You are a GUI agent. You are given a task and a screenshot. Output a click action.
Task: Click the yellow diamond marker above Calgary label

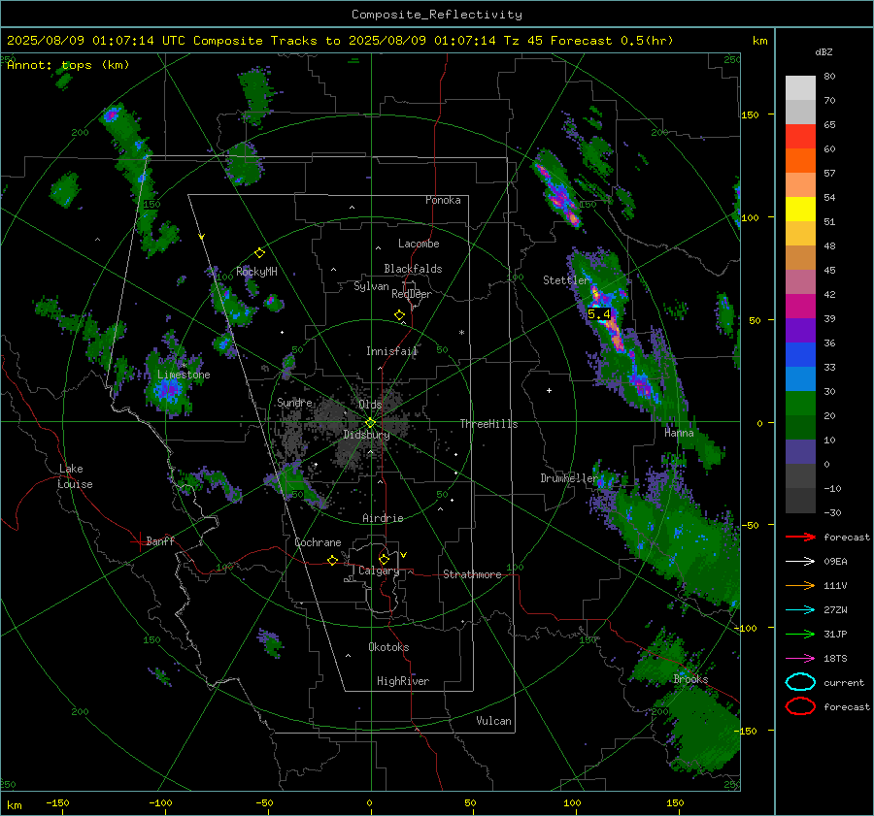pos(384,559)
